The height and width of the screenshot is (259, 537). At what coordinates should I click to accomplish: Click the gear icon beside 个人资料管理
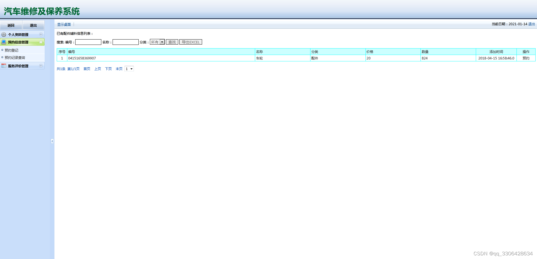(4, 34)
